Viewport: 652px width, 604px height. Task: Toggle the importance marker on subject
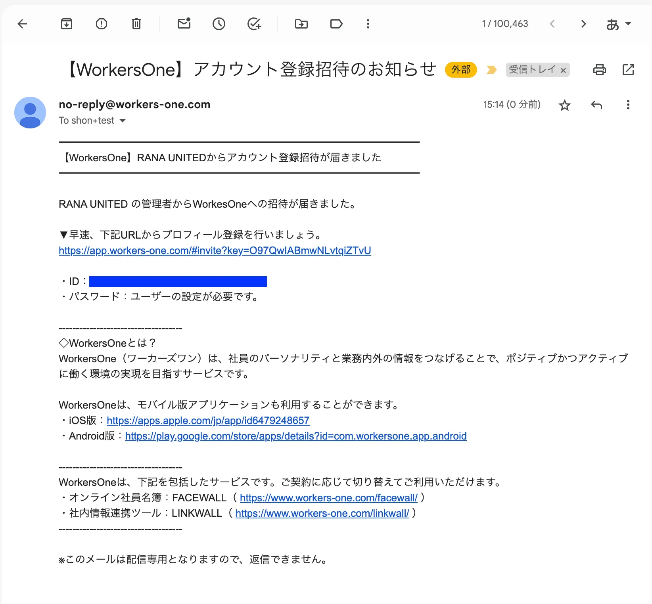click(491, 70)
